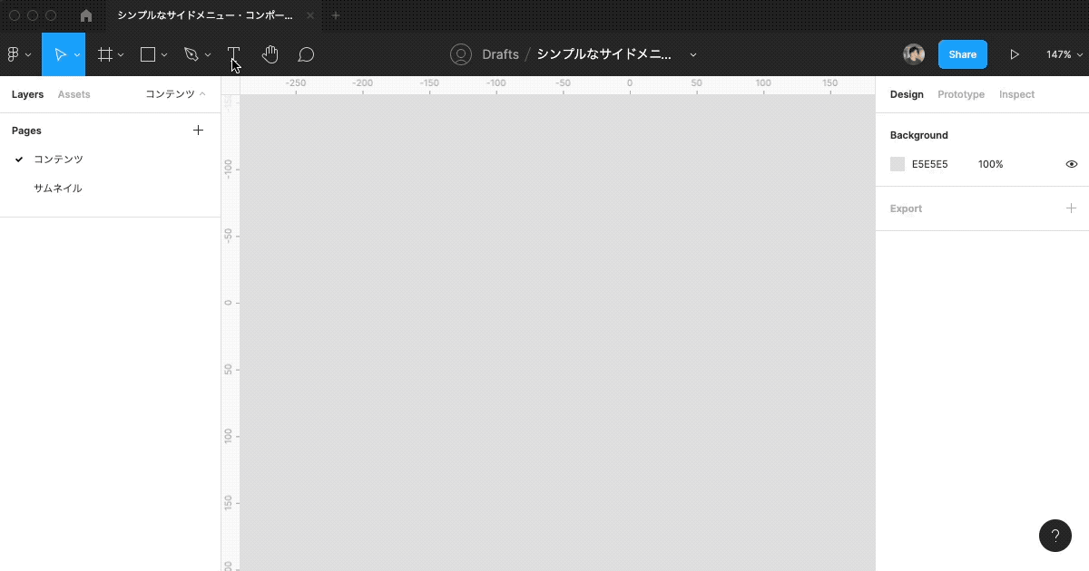Go to the file browser home
The image size is (1089, 571).
(86, 15)
